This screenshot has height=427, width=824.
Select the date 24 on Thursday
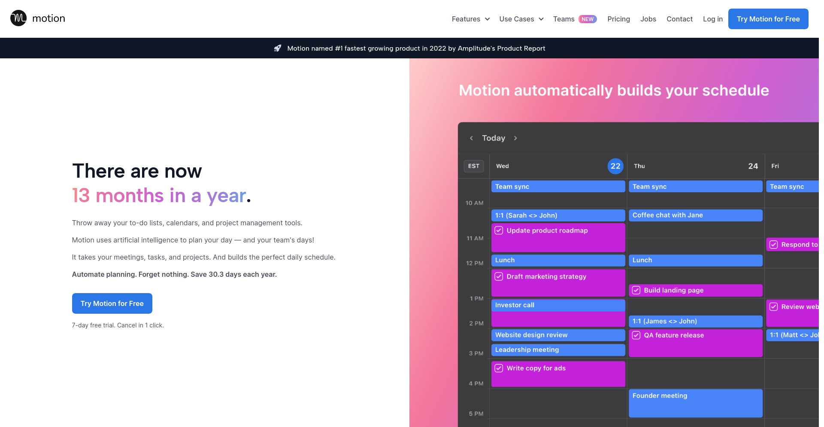[753, 166]
